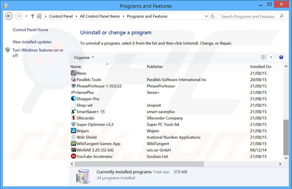Open the Organize dropdown menu
Image resolution: width=292 pixels, height=189 pixels.
point(84,58)
